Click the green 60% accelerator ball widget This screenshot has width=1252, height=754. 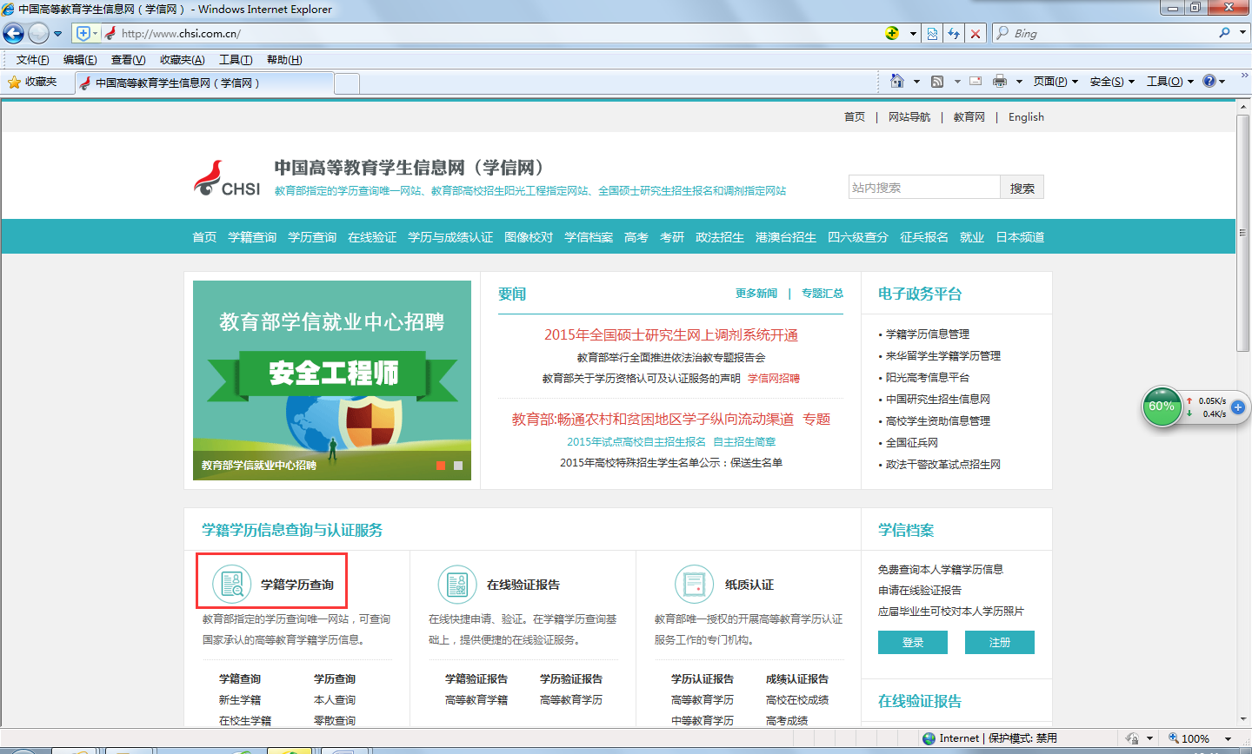point(1162,407)
